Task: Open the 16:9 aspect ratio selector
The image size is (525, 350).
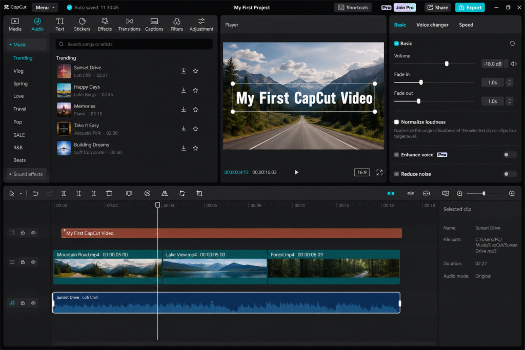Action: coord(361,172)
